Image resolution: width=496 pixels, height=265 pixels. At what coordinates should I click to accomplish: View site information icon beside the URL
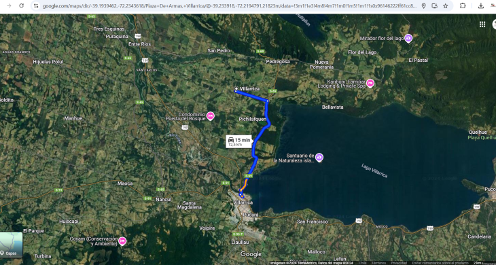pyautogui.click(x=36, y=5)
